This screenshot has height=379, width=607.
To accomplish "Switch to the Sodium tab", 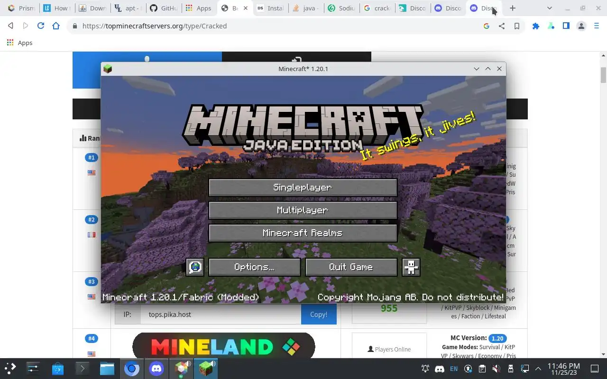I will 341,8.
